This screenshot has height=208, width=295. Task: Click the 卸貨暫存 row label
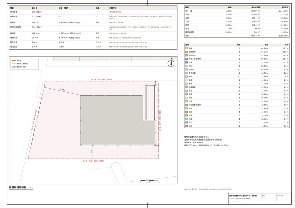coord(192,56)
